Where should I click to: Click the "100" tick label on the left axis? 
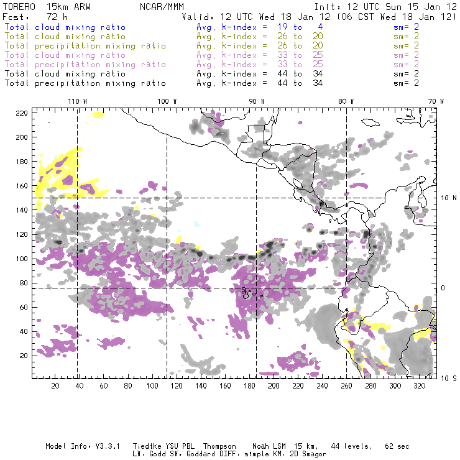click(x=21, y=259)
